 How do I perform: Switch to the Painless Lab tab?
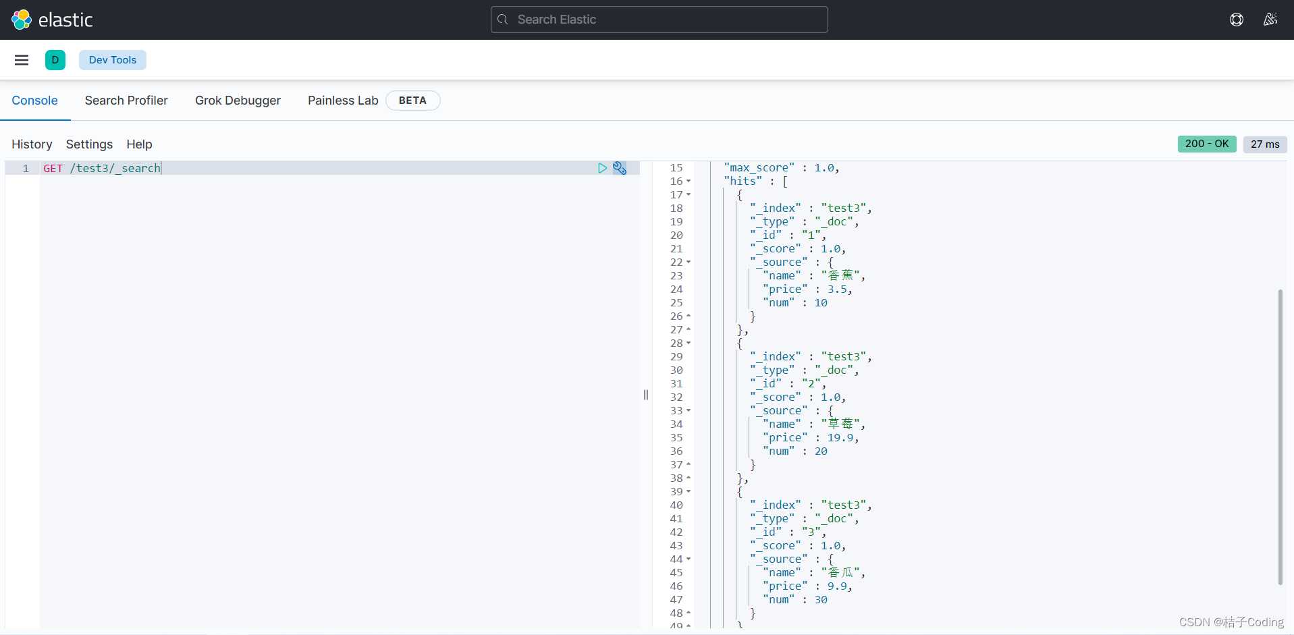(x=343, y=101)
